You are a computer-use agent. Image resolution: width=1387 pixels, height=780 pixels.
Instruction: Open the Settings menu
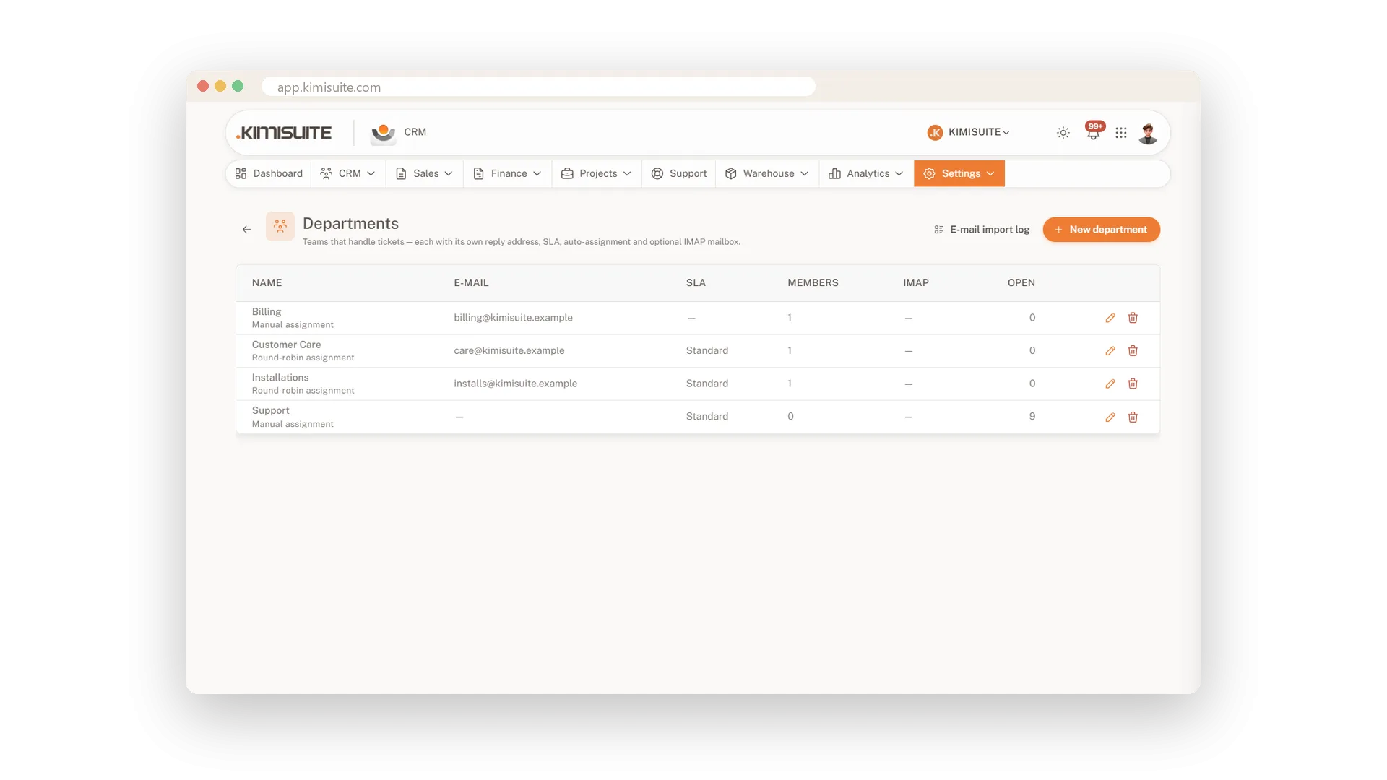pyautogui.click(x=959, y=173)
